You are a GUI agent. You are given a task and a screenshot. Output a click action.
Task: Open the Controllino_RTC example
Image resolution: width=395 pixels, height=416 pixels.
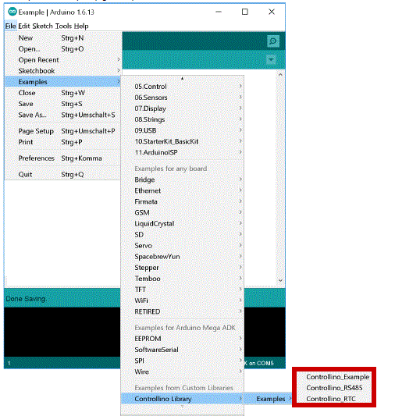331,399
